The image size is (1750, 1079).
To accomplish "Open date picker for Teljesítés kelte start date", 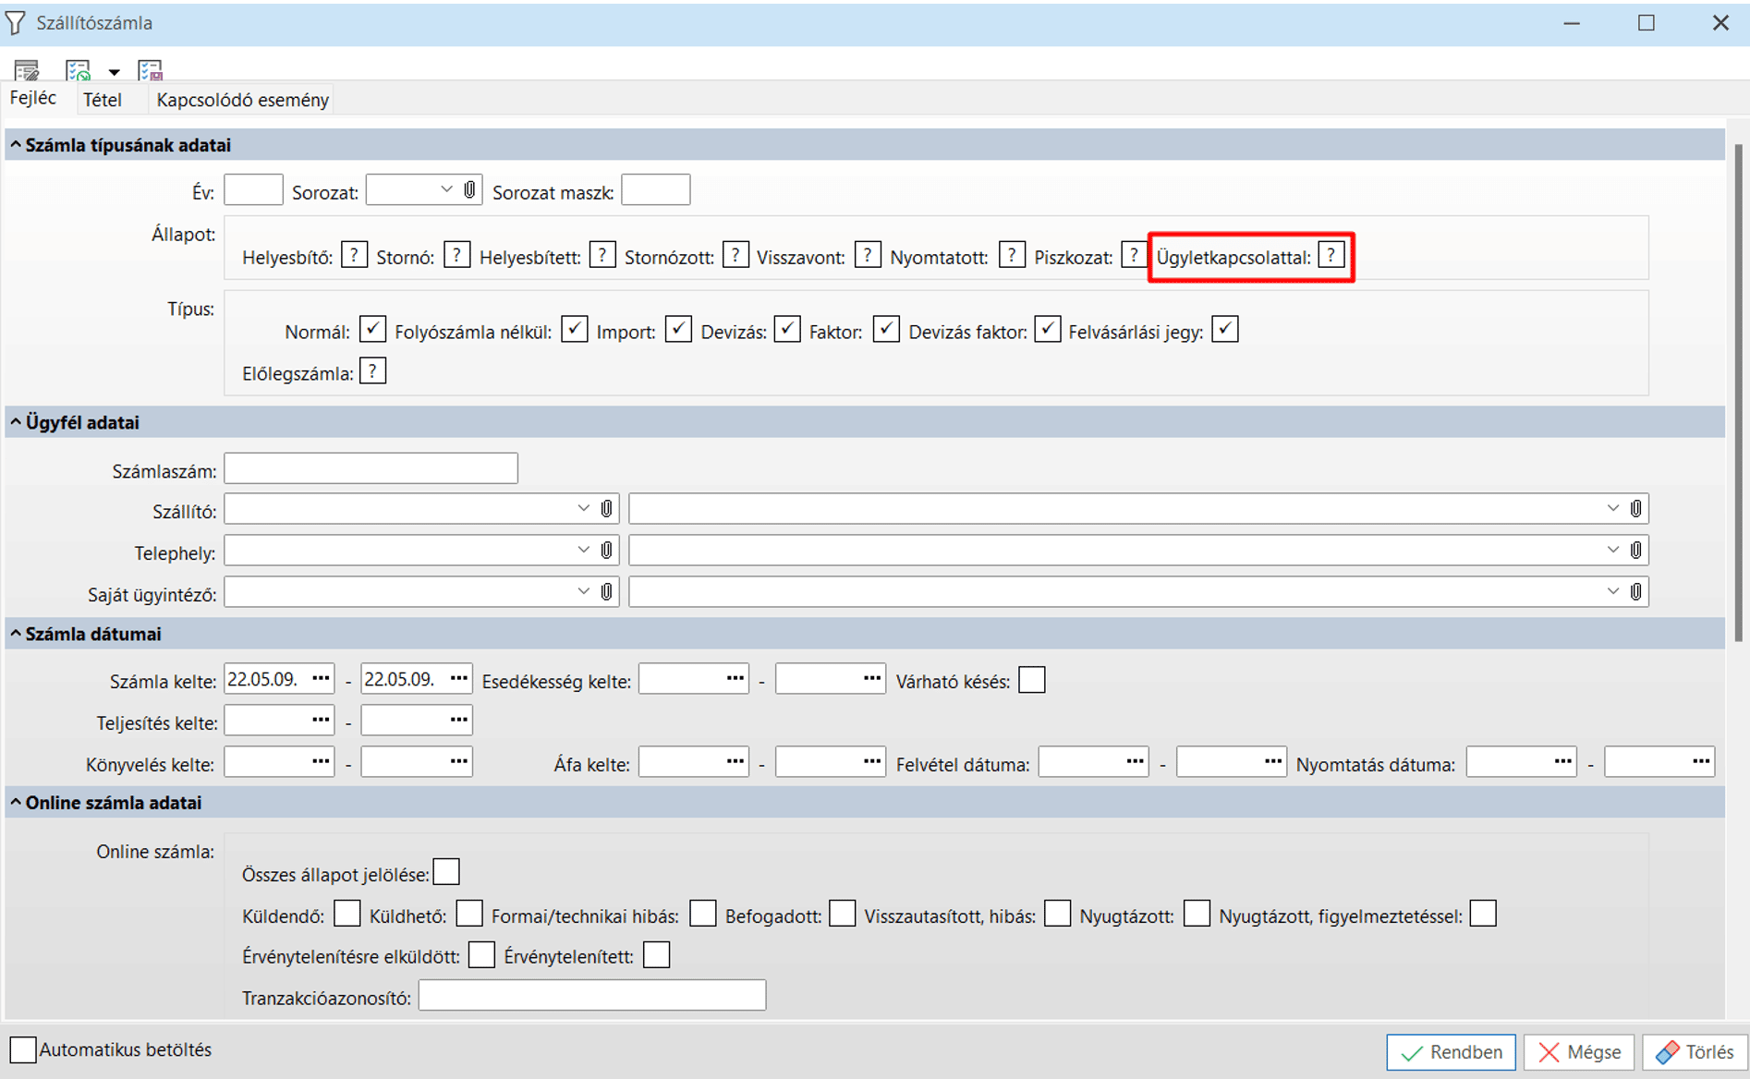I will pos(321,720).
